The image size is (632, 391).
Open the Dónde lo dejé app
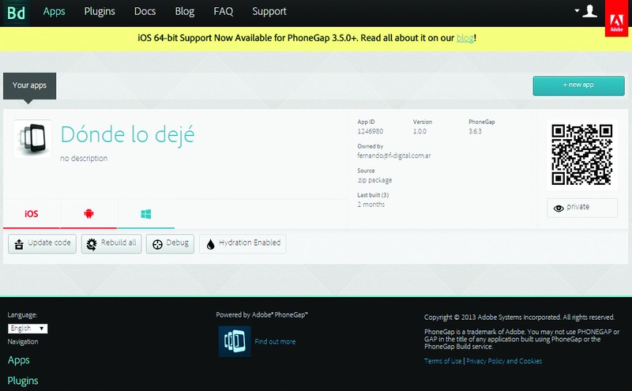click(127, 135)
